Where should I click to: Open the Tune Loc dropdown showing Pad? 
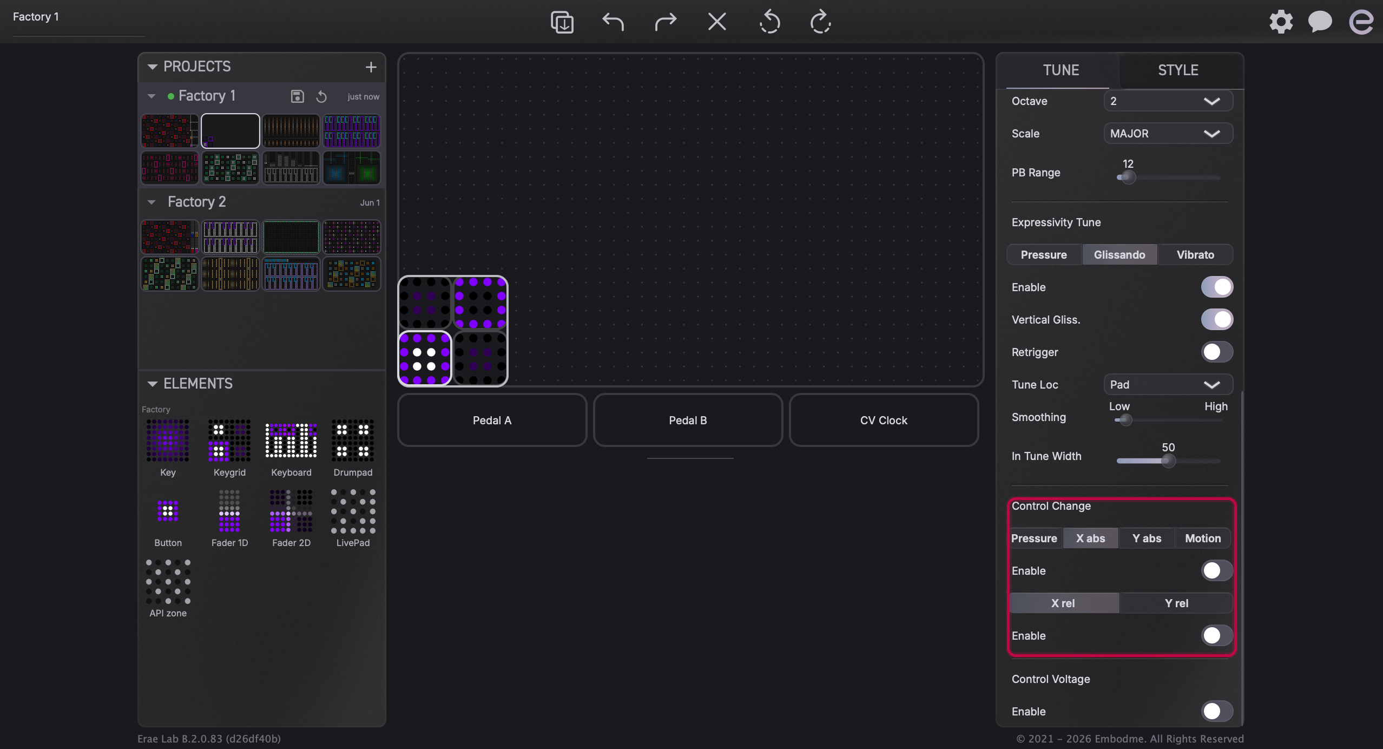tap(1168, 384)
